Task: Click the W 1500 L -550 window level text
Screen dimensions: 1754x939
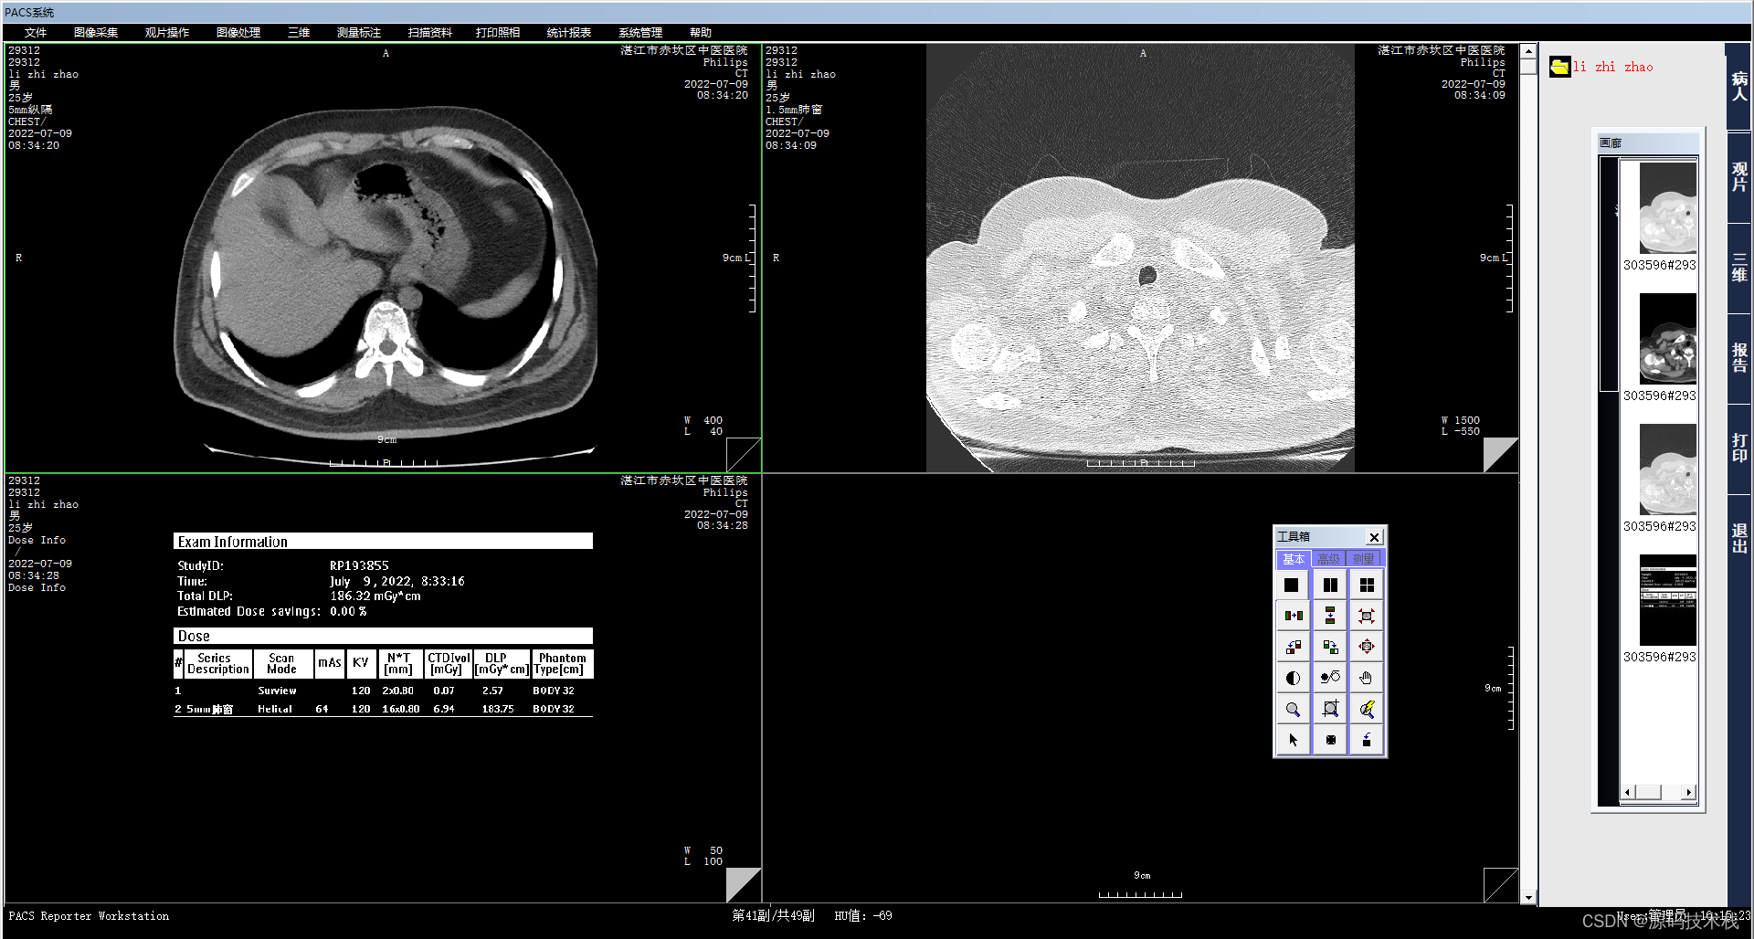Action: (x=1460, y=426)
